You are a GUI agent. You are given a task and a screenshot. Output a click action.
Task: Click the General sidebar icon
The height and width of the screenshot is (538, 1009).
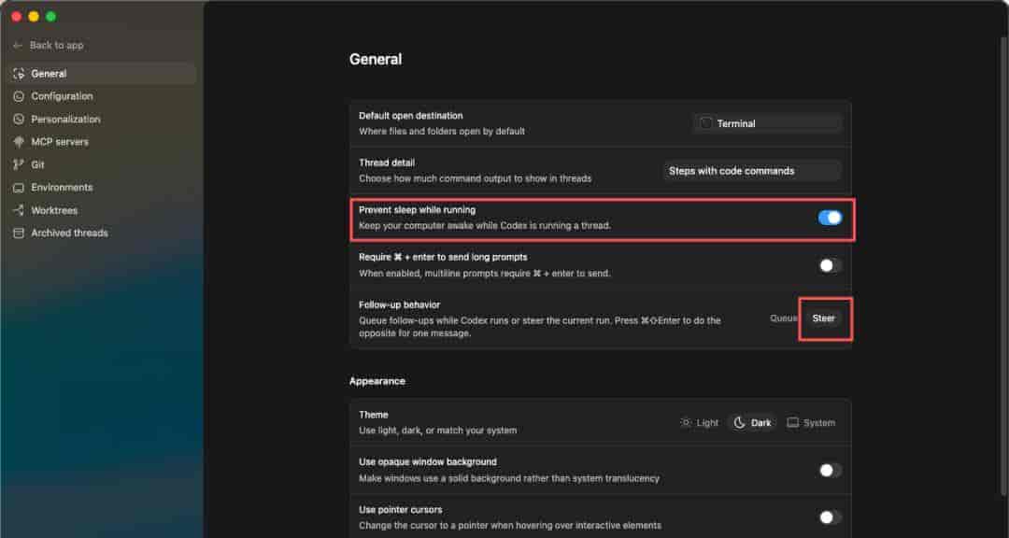pyautogui.click(x=19, y=74)
